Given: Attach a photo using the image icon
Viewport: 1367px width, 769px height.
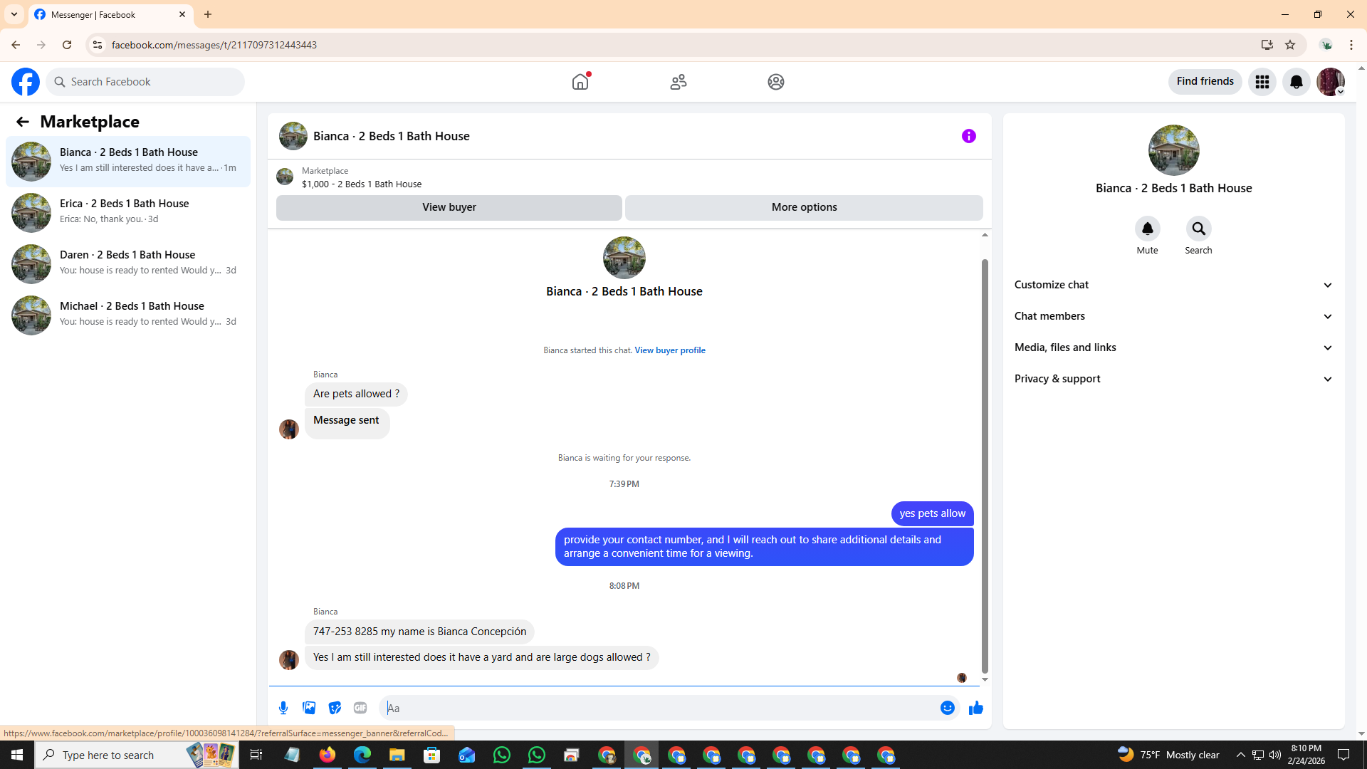Looking at the screenshot, I should (309, 708).
